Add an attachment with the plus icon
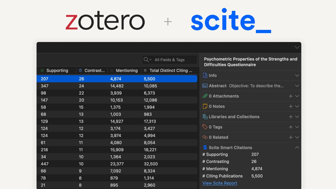The height and width of the screenshot is (189, 336). (x=291, y=96)
